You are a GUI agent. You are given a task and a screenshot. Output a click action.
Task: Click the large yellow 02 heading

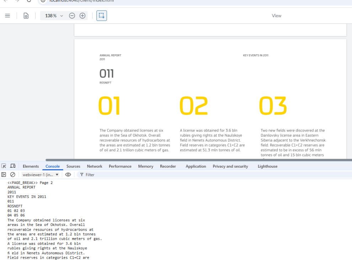point(193,105)
